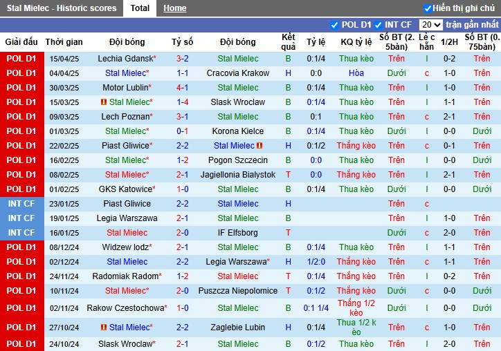
Task: Click POL D1 label on 15/04/25 row
Action: pyautogui.click(x=21, y=59)
